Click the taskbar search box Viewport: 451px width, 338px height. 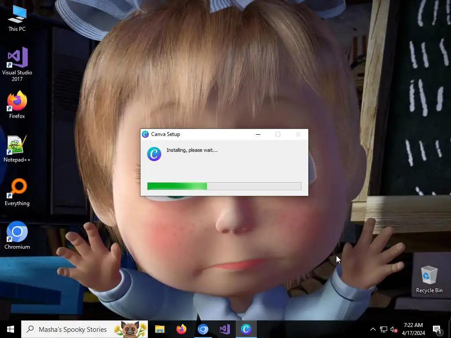tap(84, 329)
